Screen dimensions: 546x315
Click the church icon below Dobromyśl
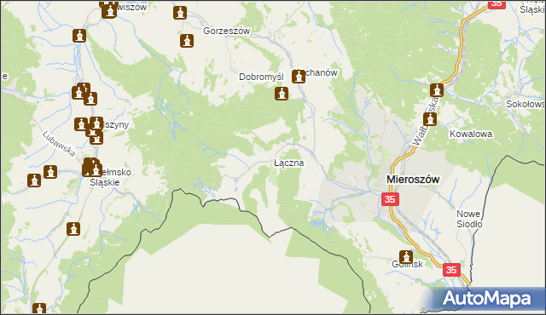[x=282, y=94]
